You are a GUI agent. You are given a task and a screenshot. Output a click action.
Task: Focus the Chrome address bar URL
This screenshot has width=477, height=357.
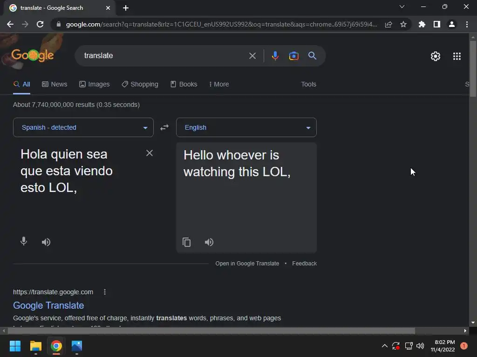(x=221, y=24)
